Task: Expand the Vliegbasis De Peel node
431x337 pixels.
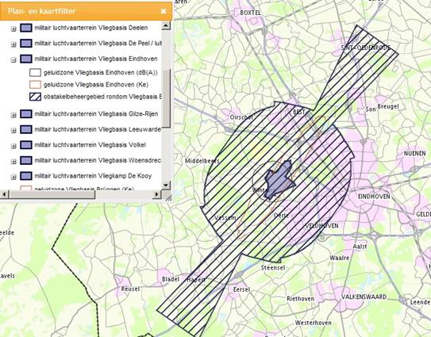Action: point(13,44)
